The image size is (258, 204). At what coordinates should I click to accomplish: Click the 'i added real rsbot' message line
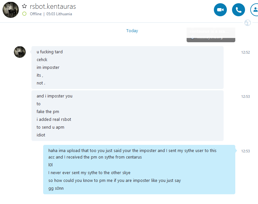click(x=54, y=120)
